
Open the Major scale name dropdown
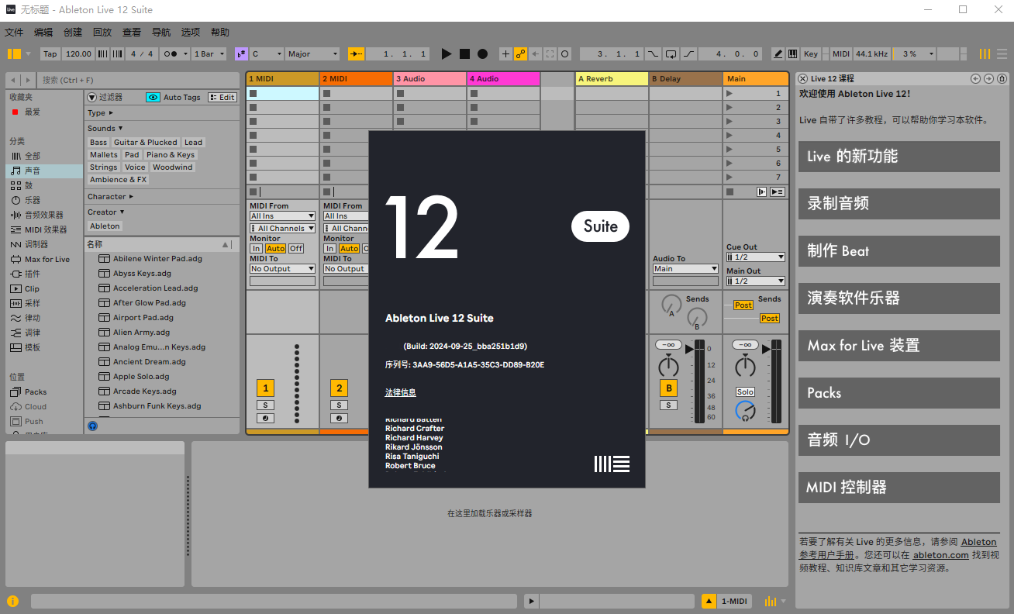[x=312, y=54]
